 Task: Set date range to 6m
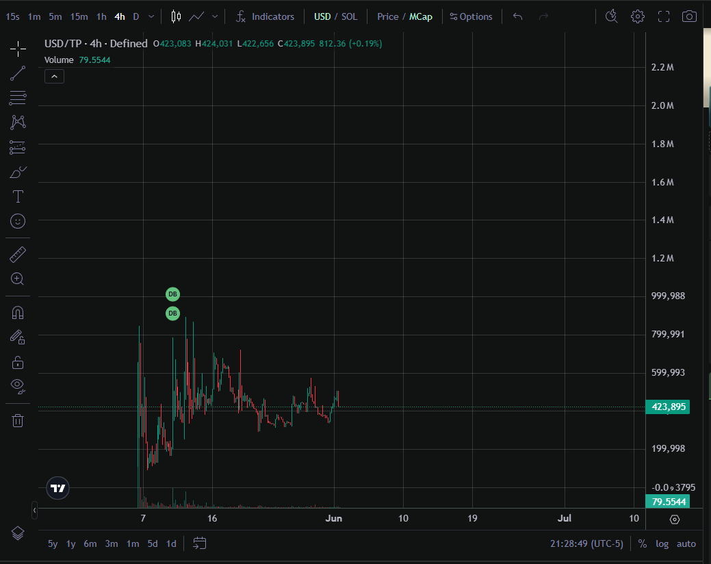(90, 543)
